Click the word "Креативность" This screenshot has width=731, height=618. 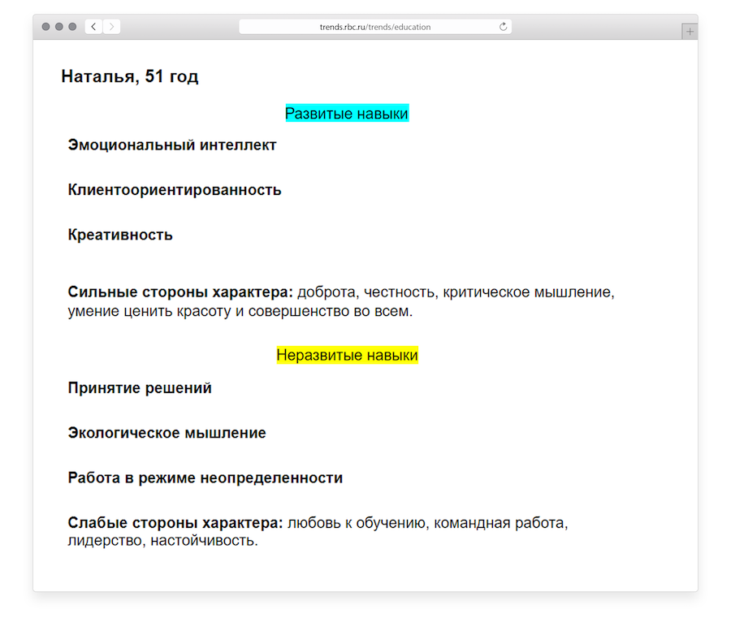click(120, 235)
